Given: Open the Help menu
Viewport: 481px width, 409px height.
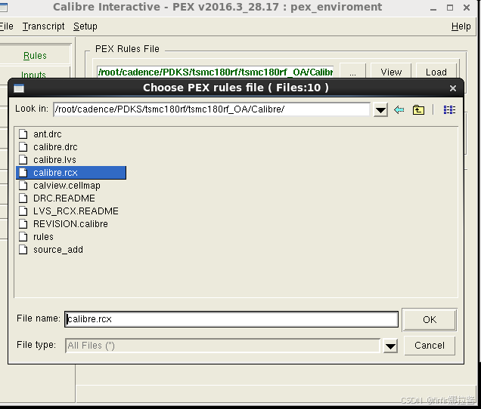Looking at the screenshot, I should click(x=461, y=26).
